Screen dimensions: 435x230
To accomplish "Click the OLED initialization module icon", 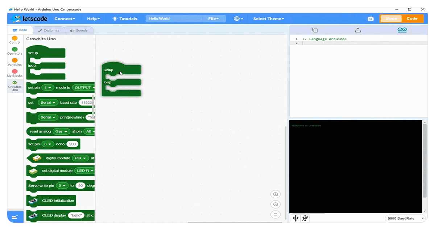I will coord(33,201).
